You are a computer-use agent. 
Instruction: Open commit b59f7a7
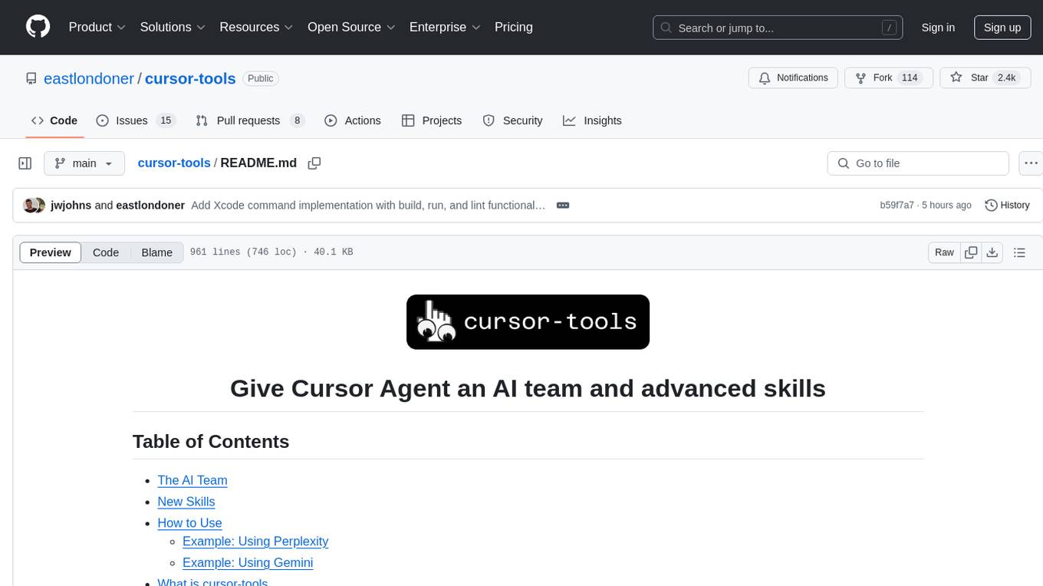click(x=897, y=205)
